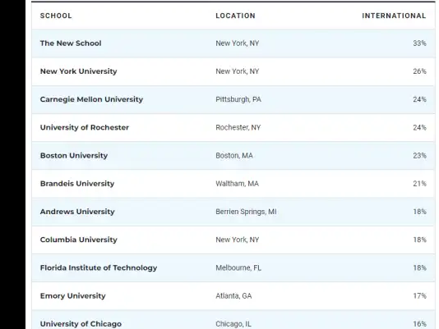Open The New School link
Viewport: 439px width, 329px height.
(x=71, y=43)
